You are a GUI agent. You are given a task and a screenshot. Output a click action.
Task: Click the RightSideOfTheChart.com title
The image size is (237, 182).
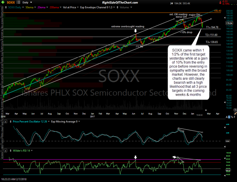120,3
